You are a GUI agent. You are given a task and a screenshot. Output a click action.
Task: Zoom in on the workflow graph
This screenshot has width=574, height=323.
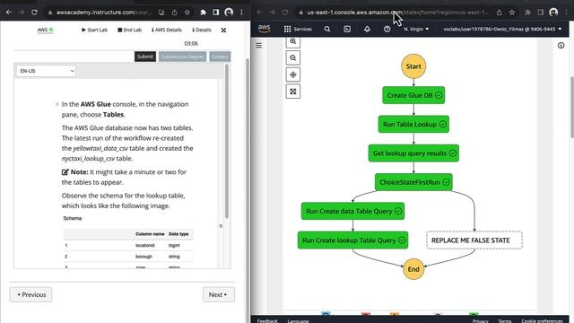pos(293,42)
